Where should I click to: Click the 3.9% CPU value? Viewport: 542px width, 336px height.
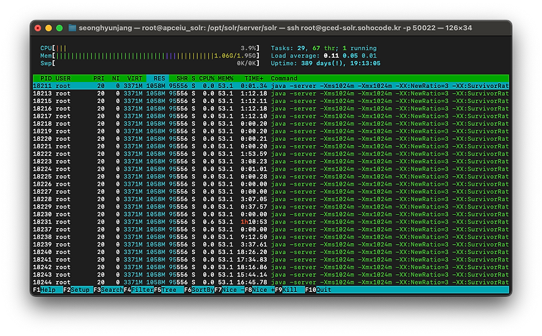coord(248,48)
